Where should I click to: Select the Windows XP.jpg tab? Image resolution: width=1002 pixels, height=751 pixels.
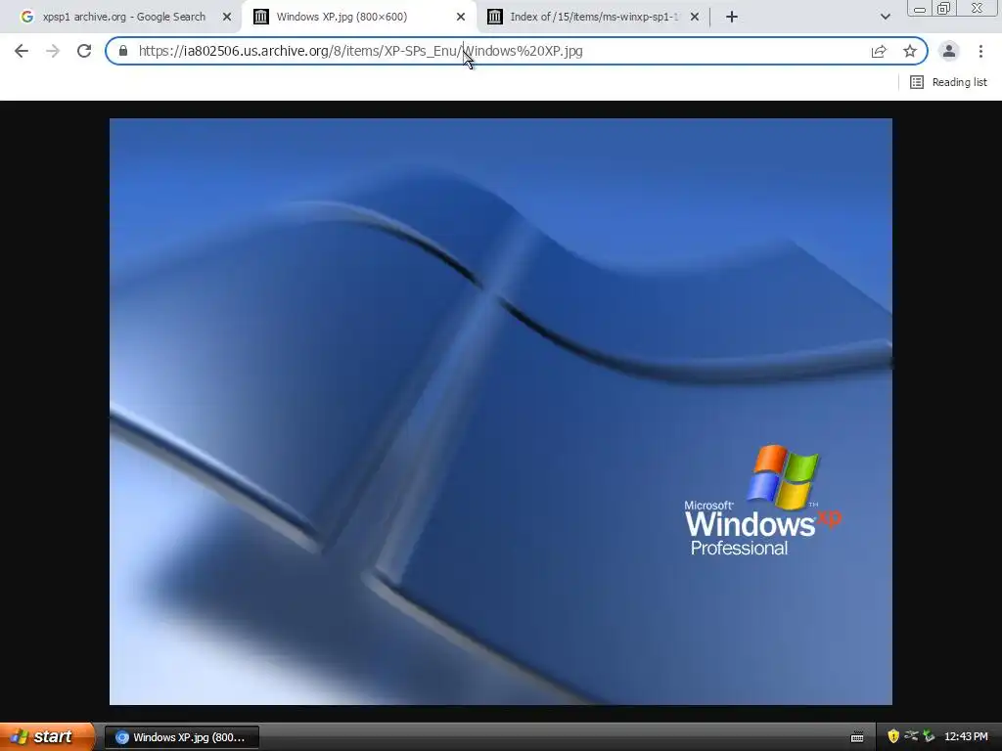coord(342,17)
